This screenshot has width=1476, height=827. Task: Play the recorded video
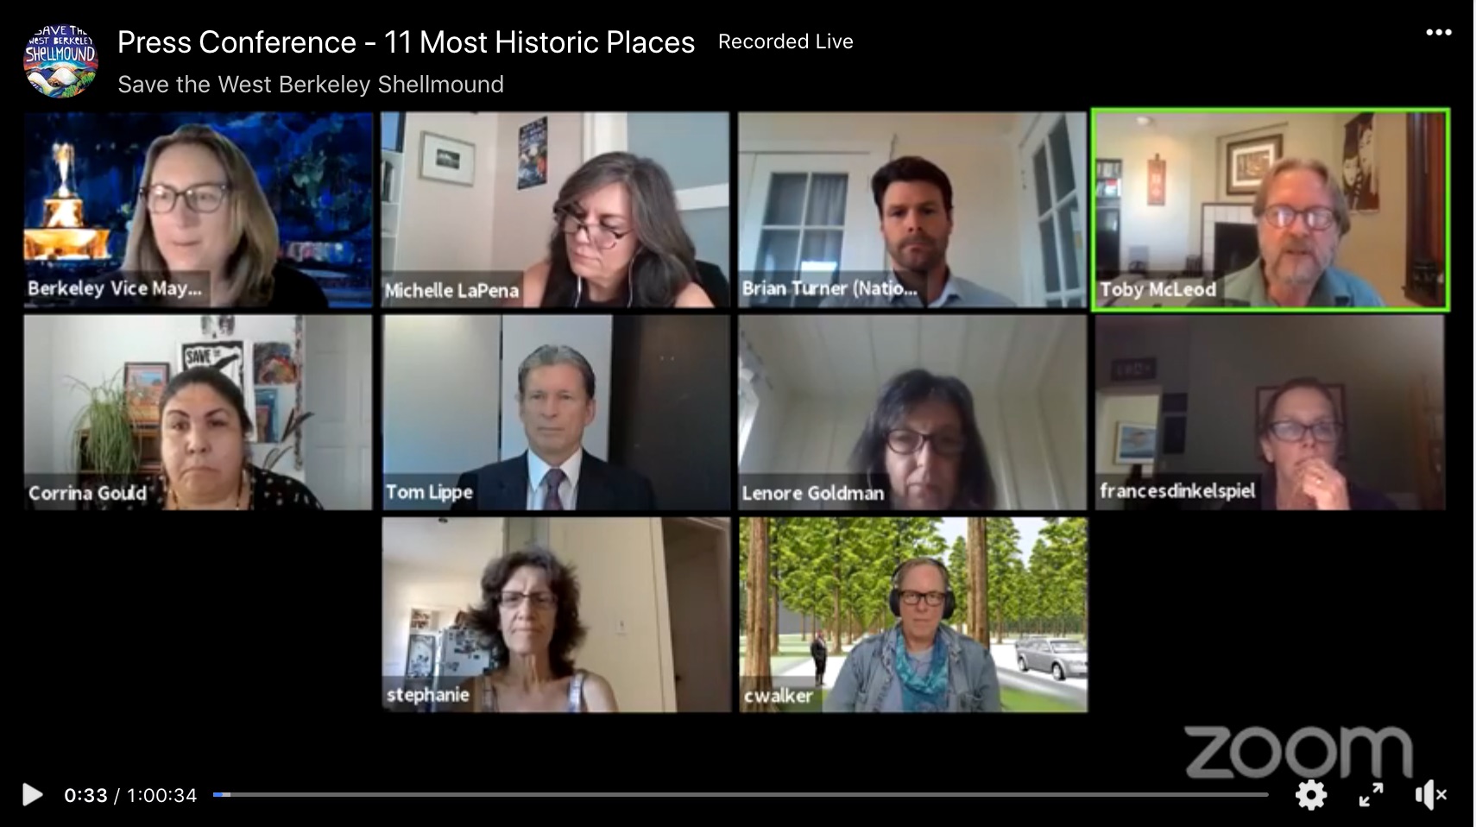click(32, 794)
